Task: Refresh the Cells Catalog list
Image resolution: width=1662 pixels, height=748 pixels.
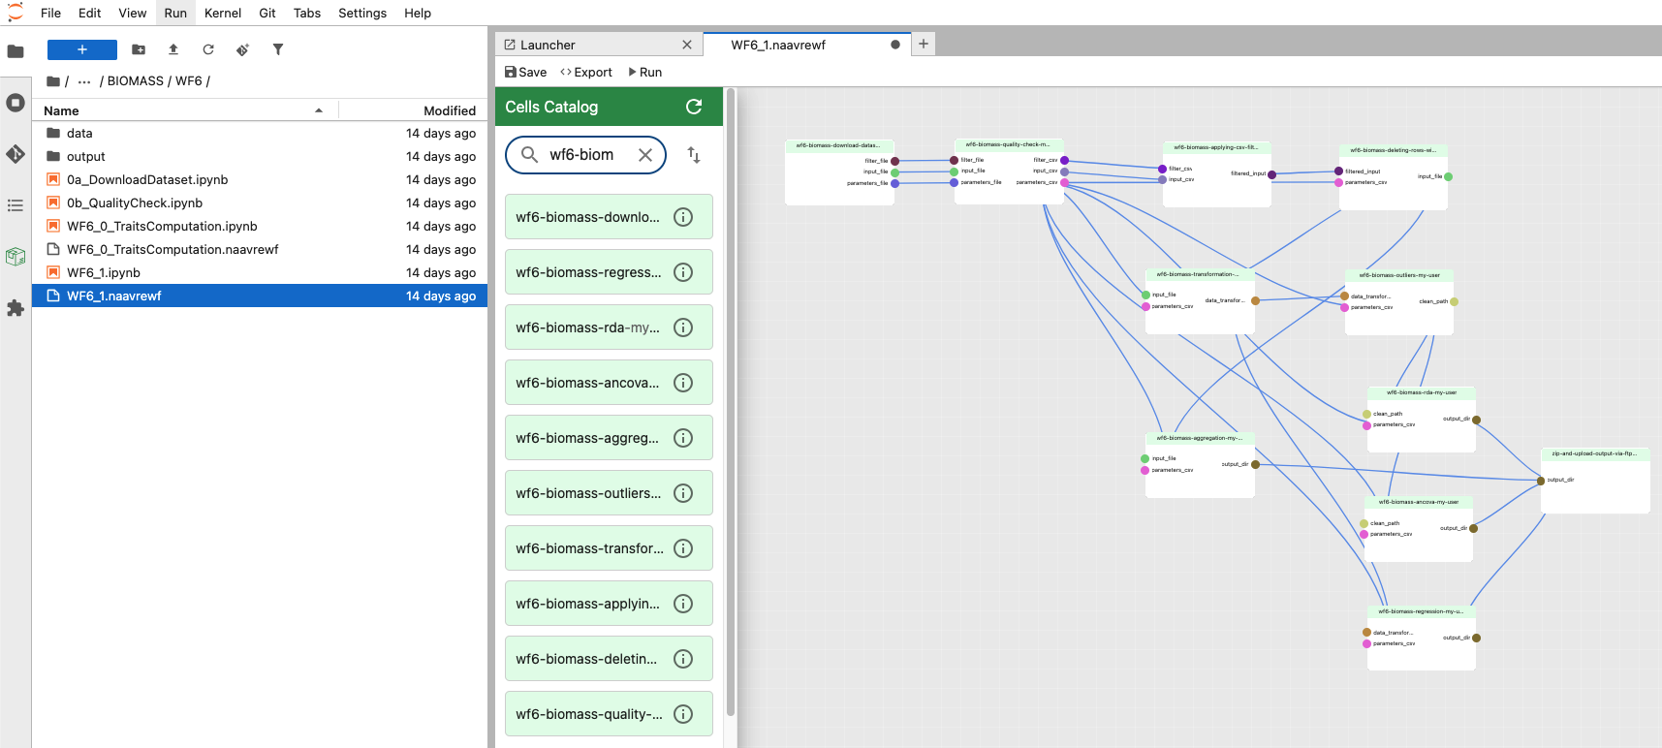Action: (x=694, y=107)
